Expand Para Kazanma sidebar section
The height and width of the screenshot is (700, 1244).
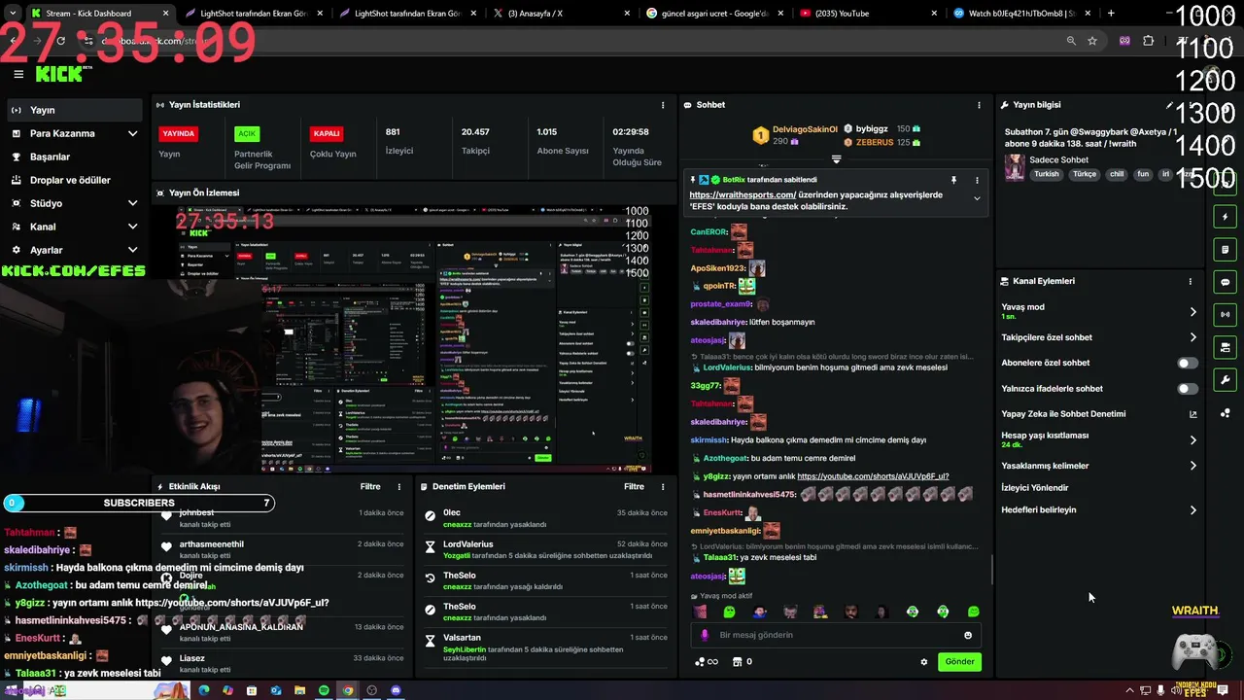point(132,133)
